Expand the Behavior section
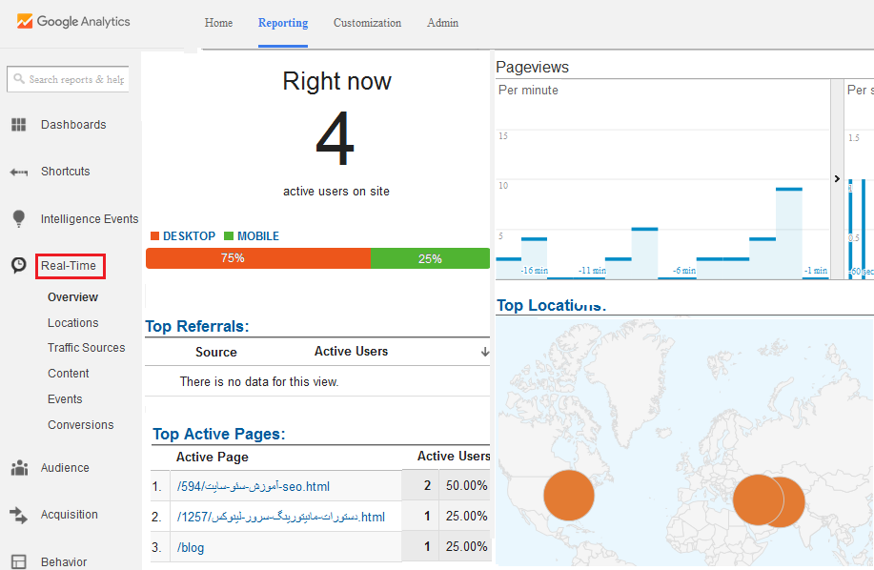Screen dimensions: 874x570 coord(64,561)
